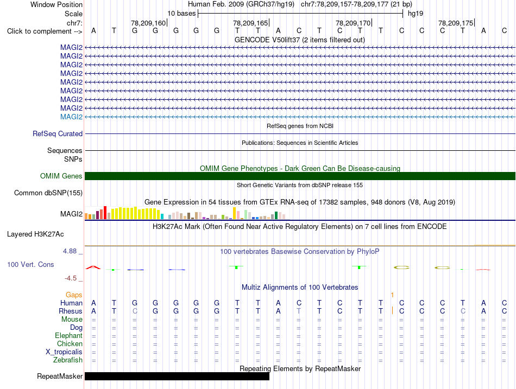The width and height of the screenshot is (516, 389).
Task: Open Short Genetic Variants from dbSNP title
Action: pos(300,185)
